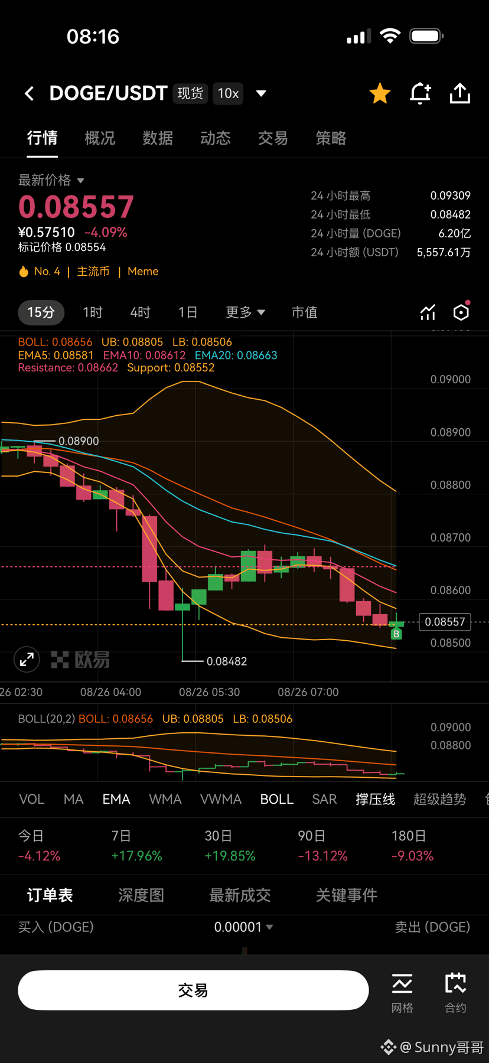489x1063 pixels.
Task: Tap 24小时最高 value 0.09309
Action: pos(450,195)
